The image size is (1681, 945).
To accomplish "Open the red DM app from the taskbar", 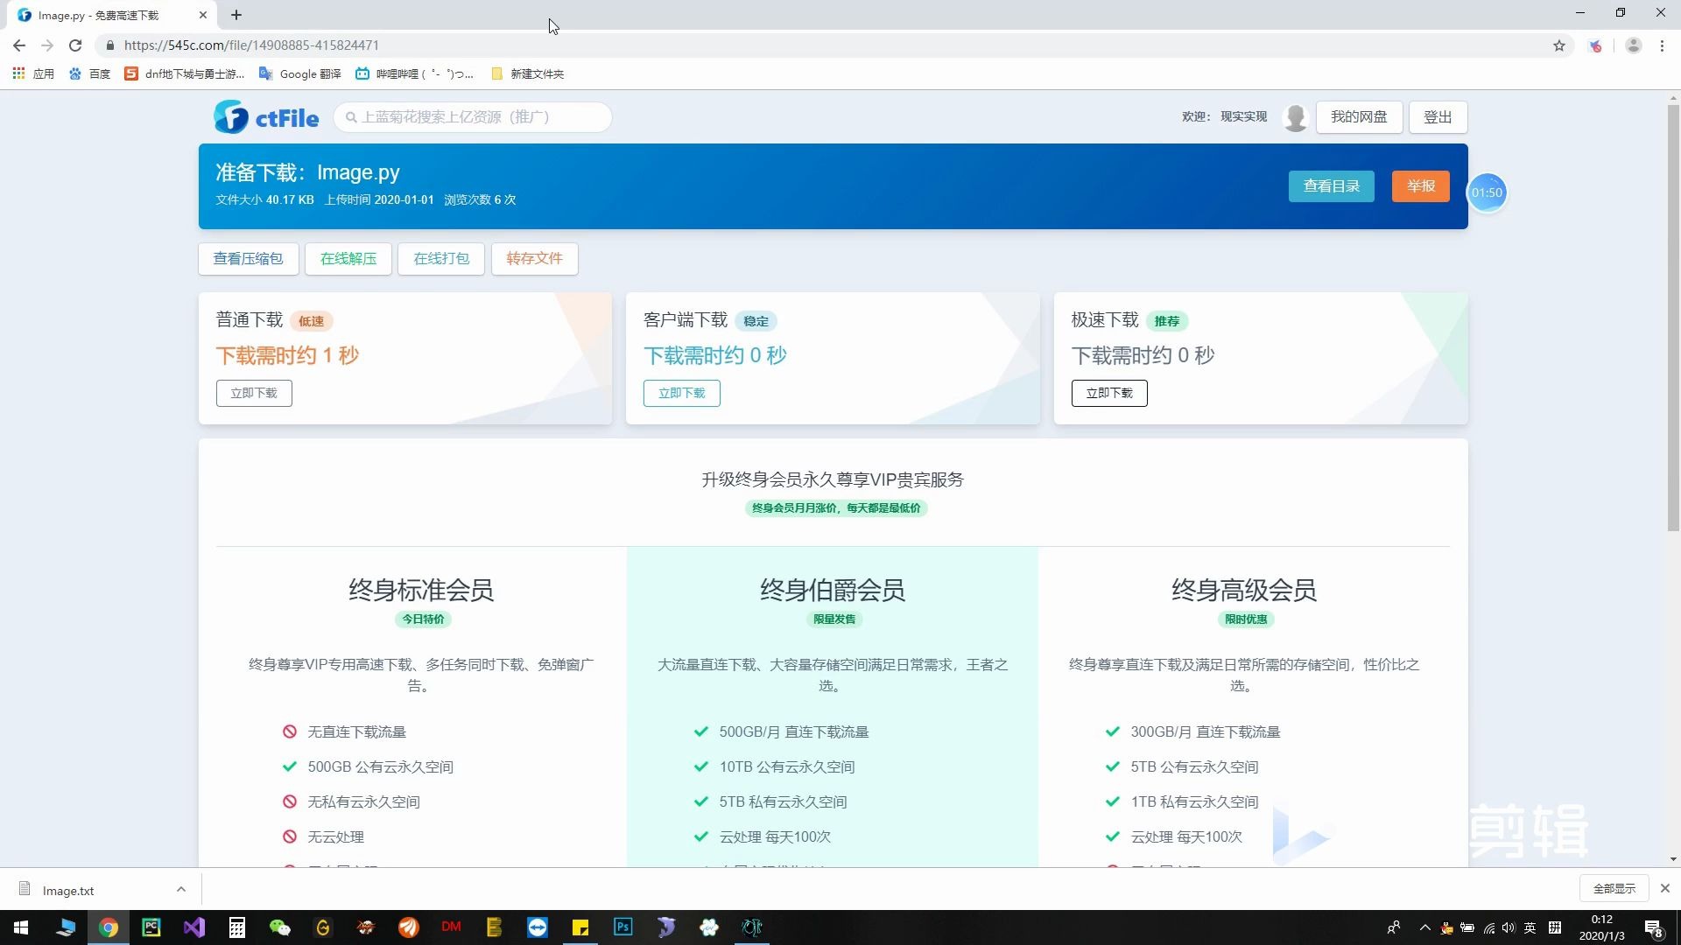I will (452, 927).
